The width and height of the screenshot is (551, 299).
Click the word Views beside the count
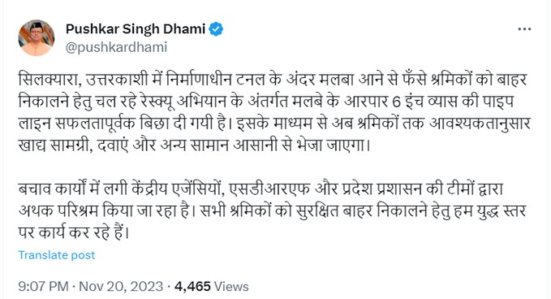point(231,286)
